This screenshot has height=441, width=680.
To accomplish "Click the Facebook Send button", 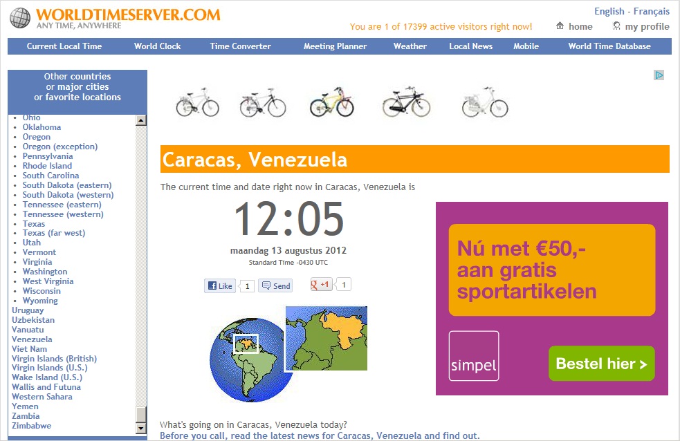I will 275,285.
